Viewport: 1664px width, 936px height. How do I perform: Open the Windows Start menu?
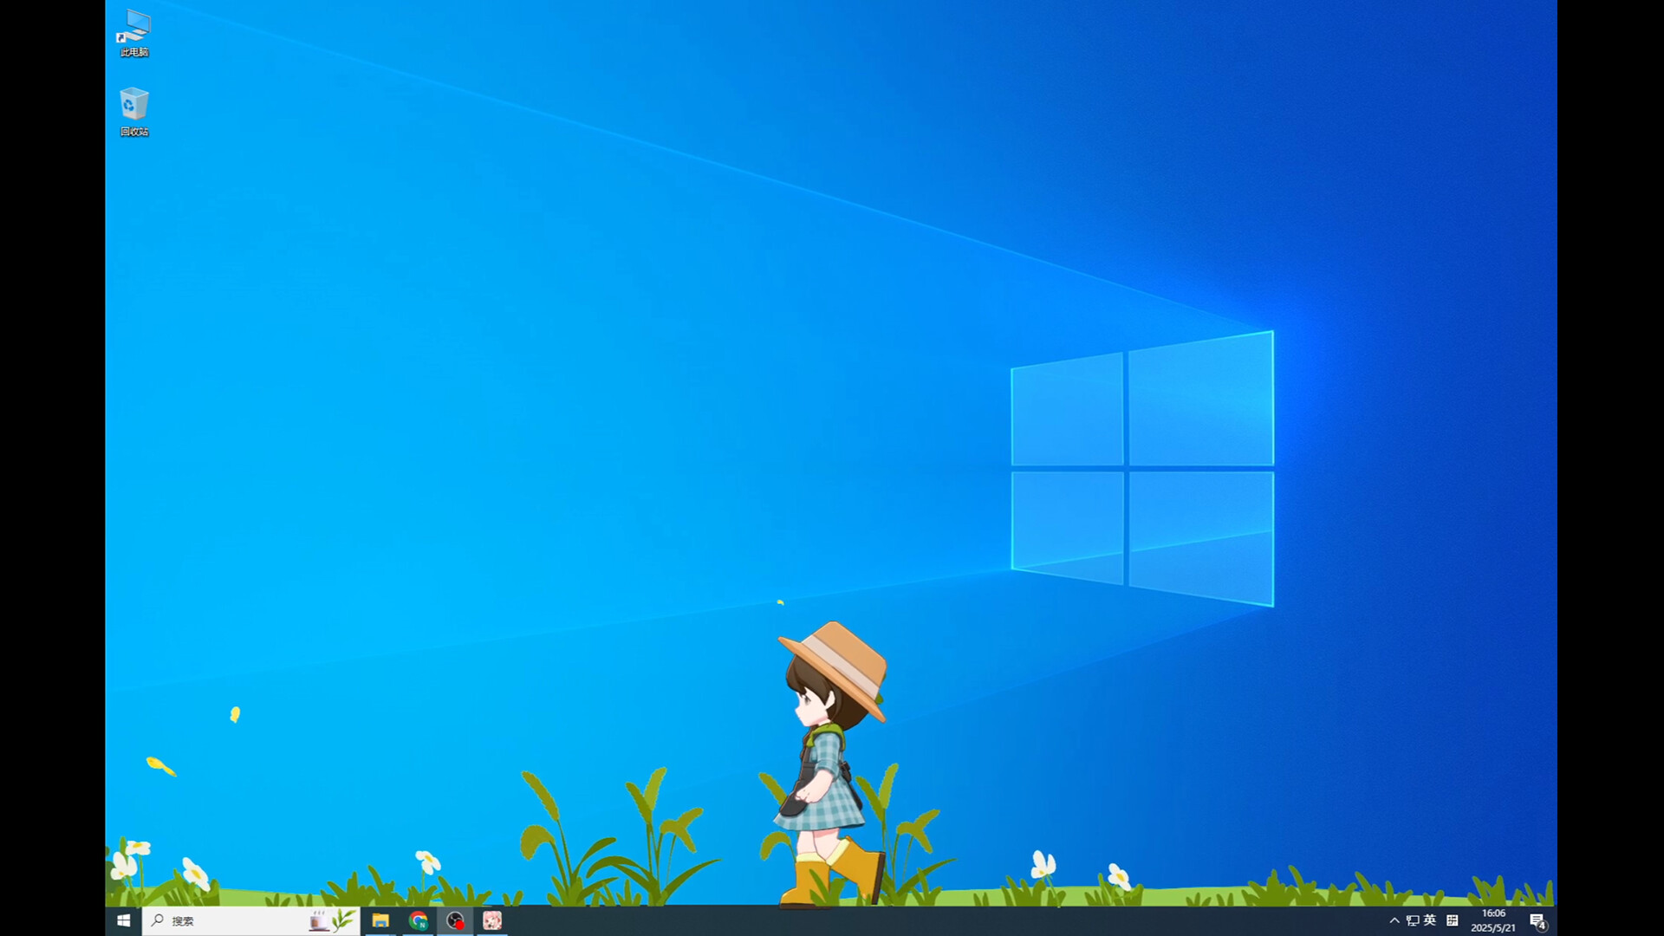123,920
